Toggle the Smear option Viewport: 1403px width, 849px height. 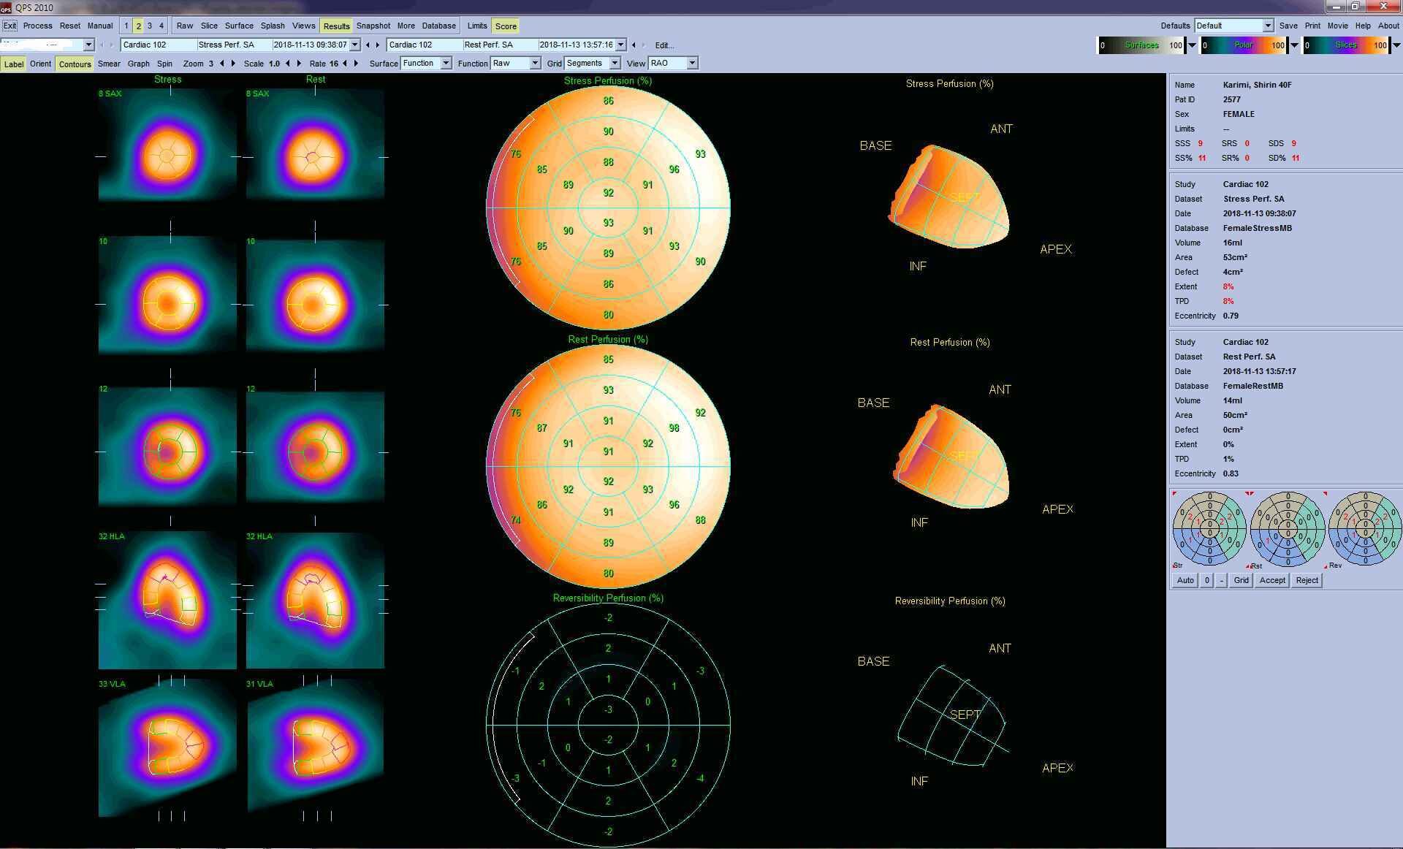(109, 64)
